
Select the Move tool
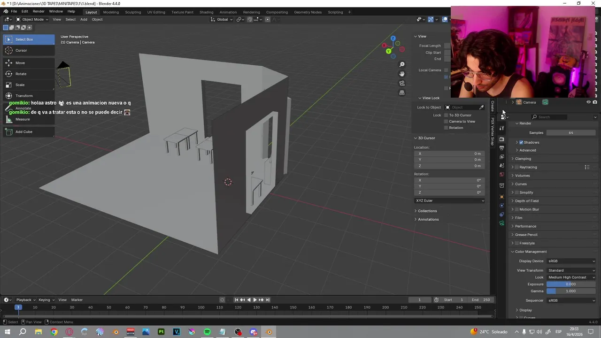(29, 63)
